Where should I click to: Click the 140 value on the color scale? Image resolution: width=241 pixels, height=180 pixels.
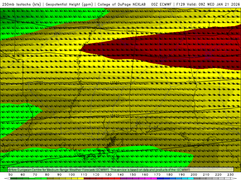(x=120, y=175)
